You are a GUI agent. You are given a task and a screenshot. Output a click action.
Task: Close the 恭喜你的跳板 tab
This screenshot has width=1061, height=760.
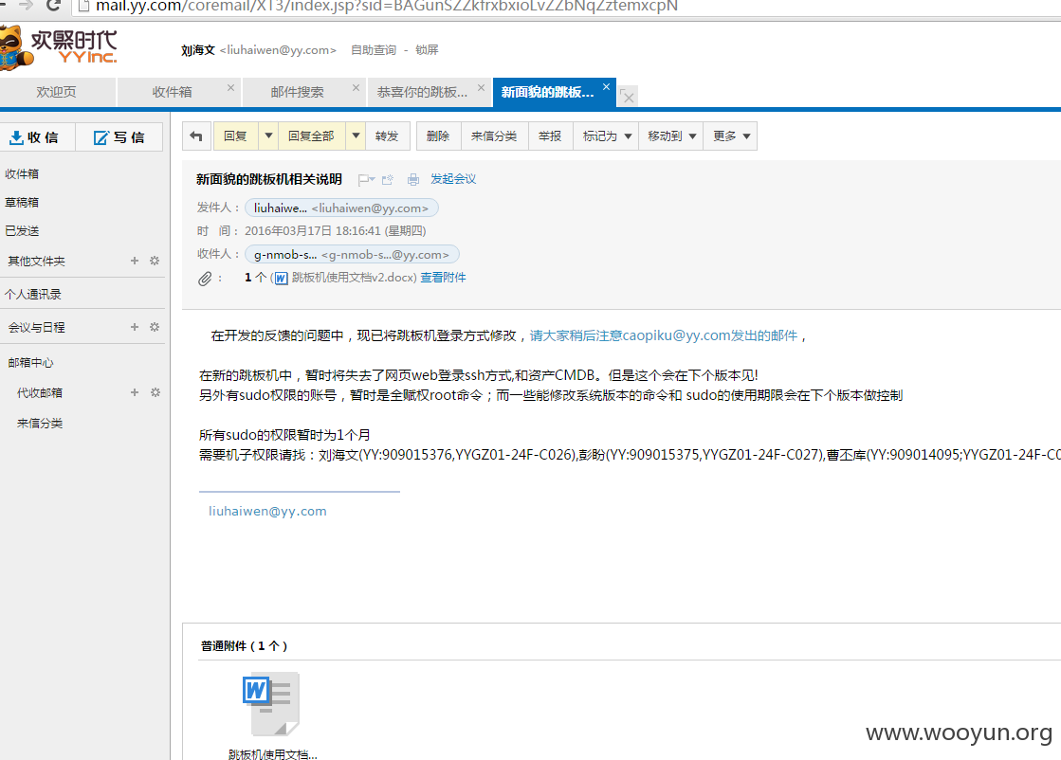(481, 88)
